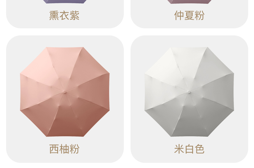Click the center tip of white umbrella
Screen dimensions: 254x168
click(x=189, y=92)
